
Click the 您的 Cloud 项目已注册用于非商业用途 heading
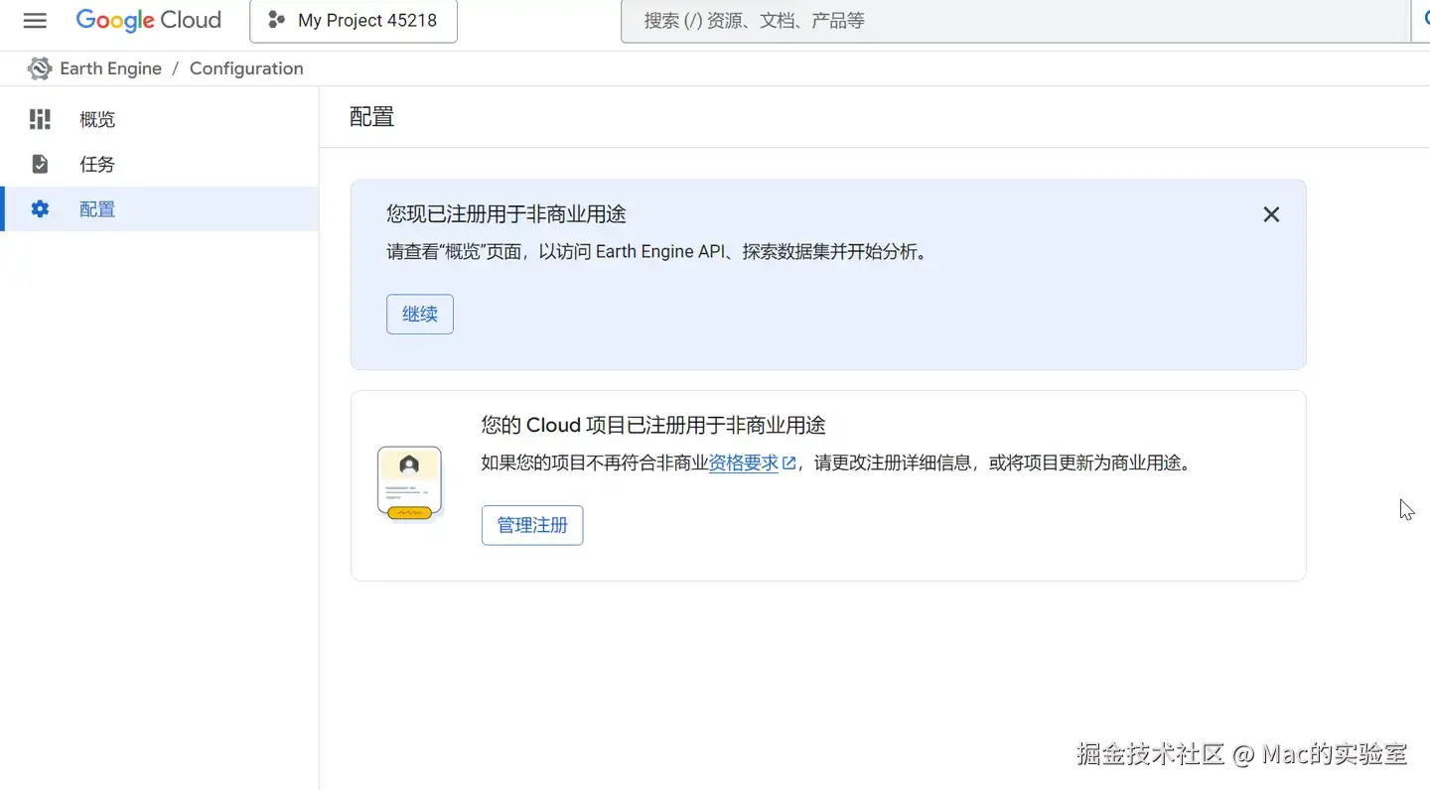point(653,426)
